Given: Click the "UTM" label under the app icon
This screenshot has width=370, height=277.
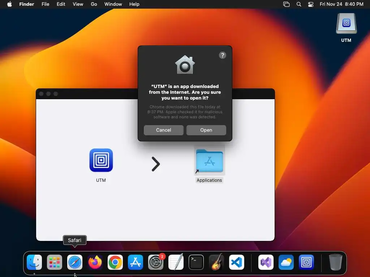Looking at the screenshot, I should pyautogui.click(x=101, y=180).
